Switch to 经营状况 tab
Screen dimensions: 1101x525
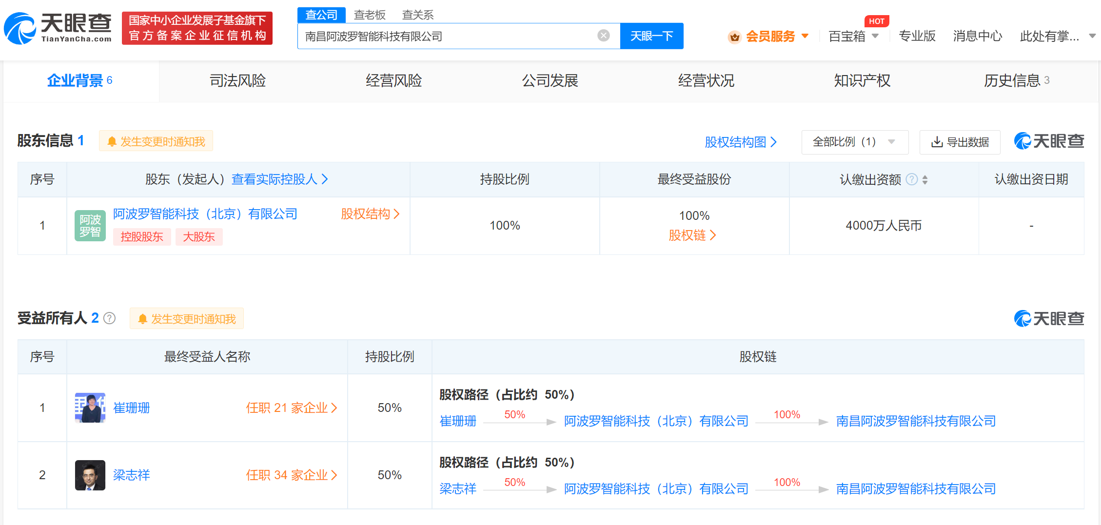tap(706, 80)
